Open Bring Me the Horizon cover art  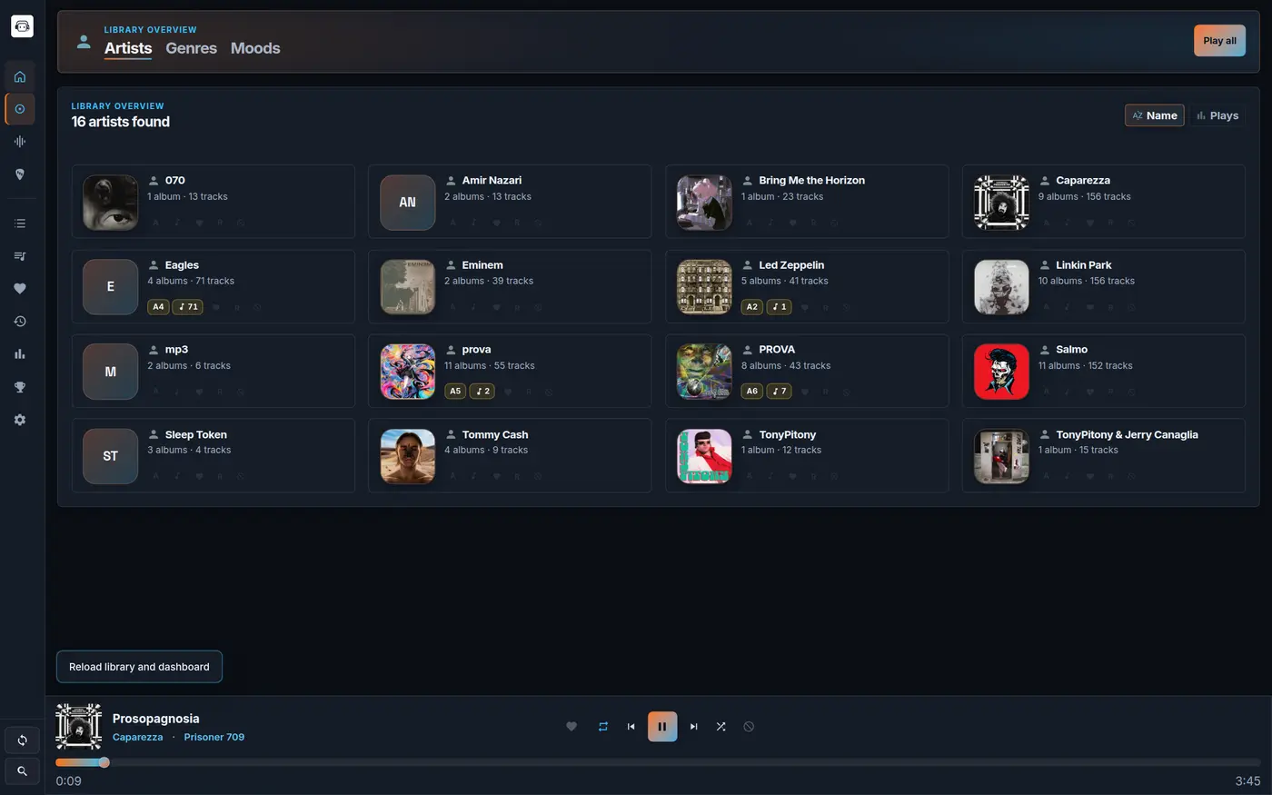(x=704, y=202)
